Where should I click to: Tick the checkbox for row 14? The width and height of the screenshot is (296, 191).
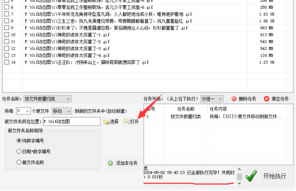click(x=7, y=62)
